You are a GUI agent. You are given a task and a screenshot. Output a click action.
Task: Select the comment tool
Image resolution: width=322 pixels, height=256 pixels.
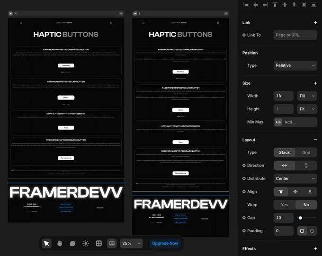[x=72, y=244]
